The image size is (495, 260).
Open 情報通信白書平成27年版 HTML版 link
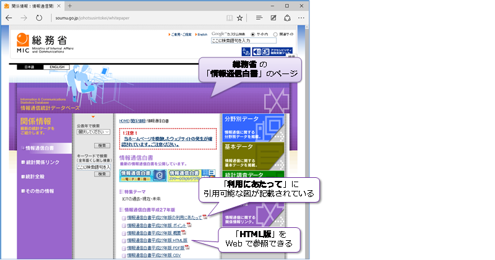tap(157, 240)
